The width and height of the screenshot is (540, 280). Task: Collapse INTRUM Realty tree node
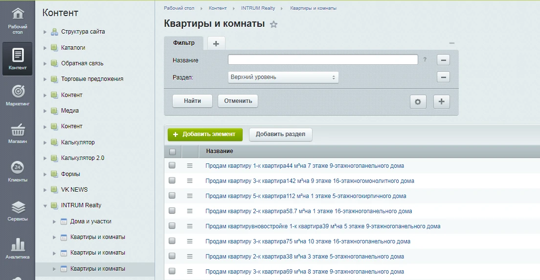point(45,206)
